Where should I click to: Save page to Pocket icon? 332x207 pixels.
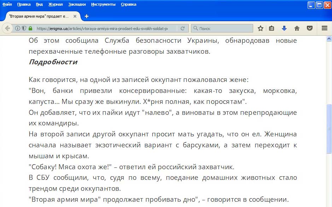tap(310, 28)
